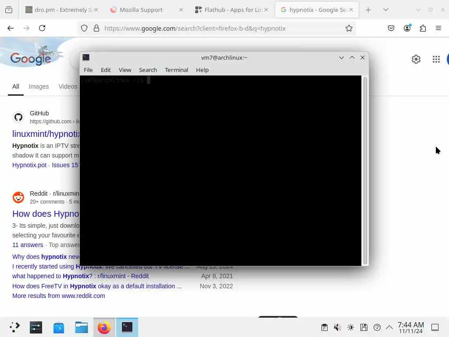
Task: Open the View menu in terminal
Action: coord(125,70)
